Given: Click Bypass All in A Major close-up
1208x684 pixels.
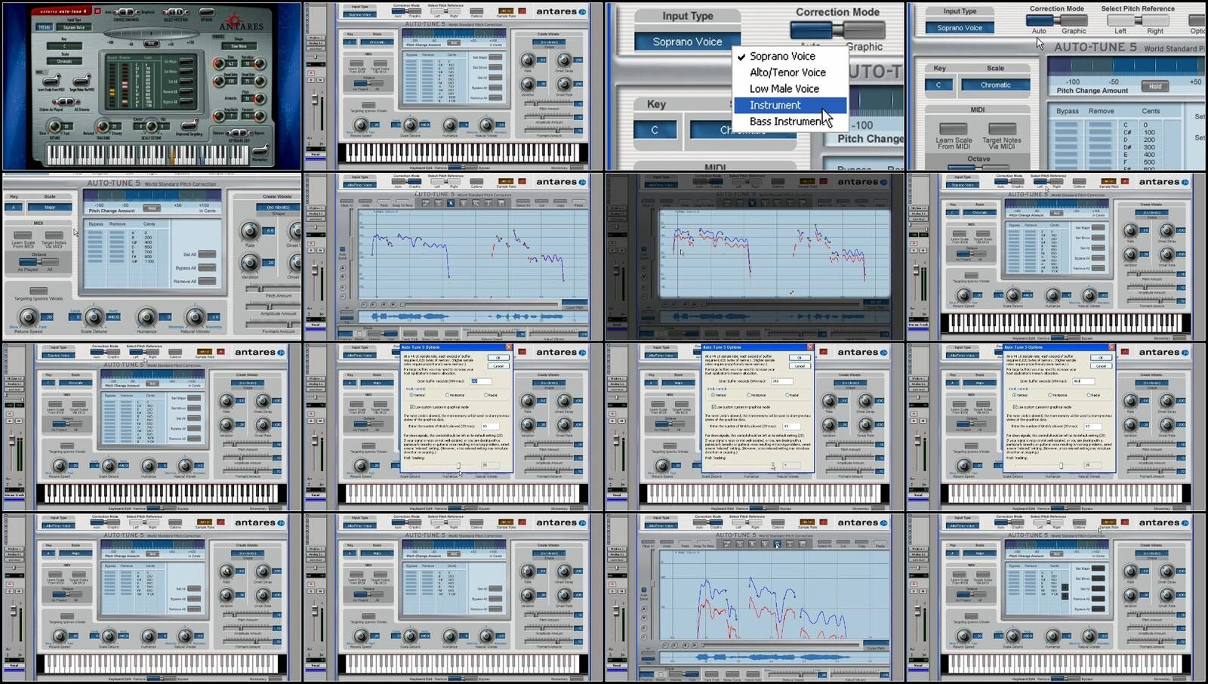Looking at the screenshot, I should 207,268.
